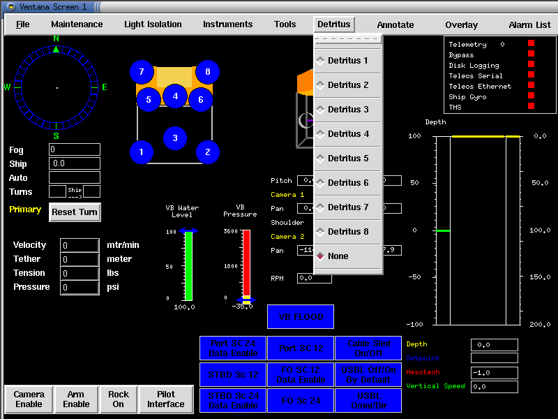The width and height of the screenshot is (558, 419).
Task: Click the Disk Logging red status indicator
Action: tap(531, 64)
